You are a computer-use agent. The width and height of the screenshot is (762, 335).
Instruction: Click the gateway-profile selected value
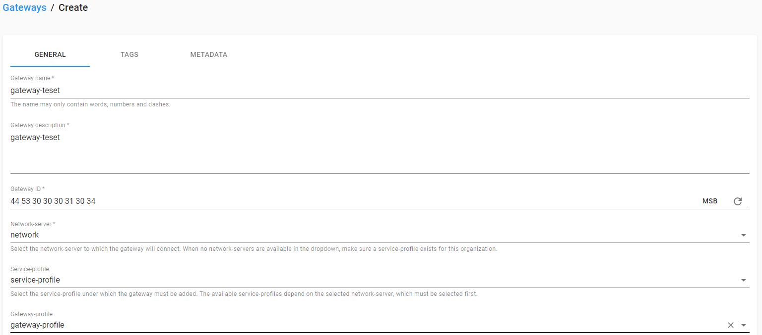(37, 325)
